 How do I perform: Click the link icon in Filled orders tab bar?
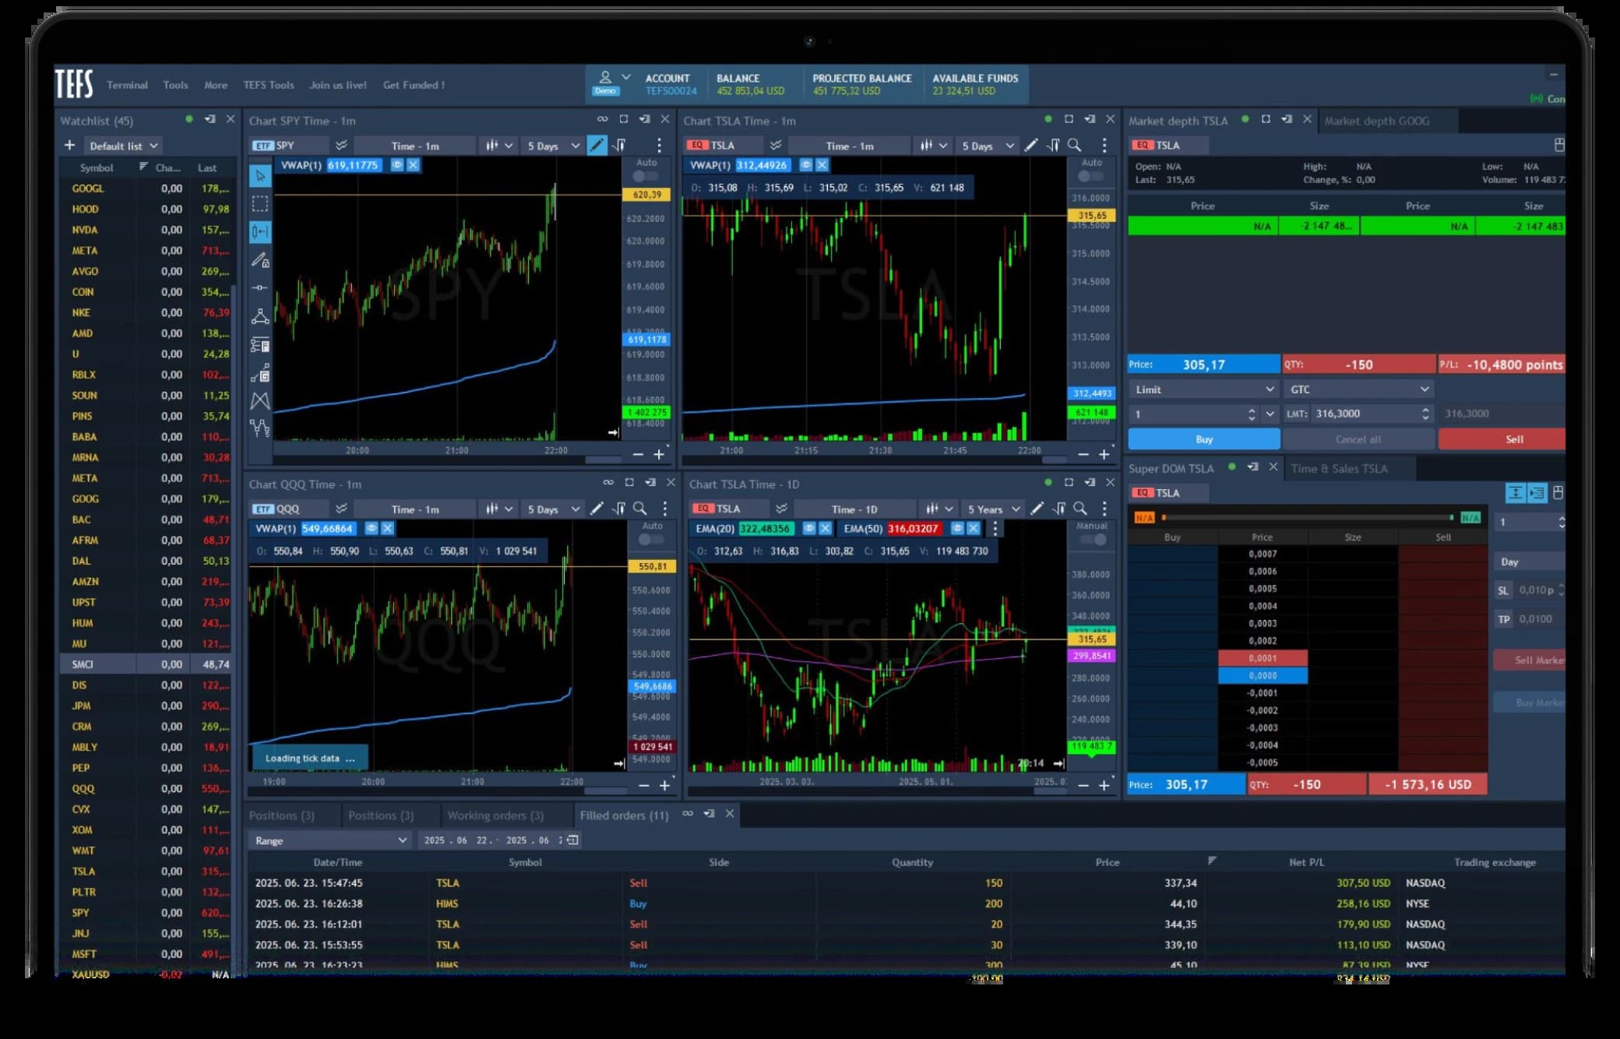pos(688,813)
